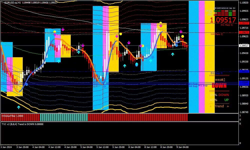Click the 5 Jan 12:00 time axis label
The height and width of the screenshot is (150, 250).
coord(103,147)
